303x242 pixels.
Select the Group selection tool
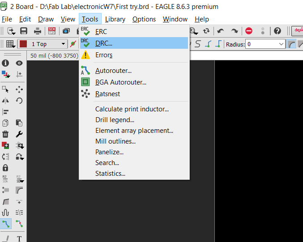click(5, 89)
